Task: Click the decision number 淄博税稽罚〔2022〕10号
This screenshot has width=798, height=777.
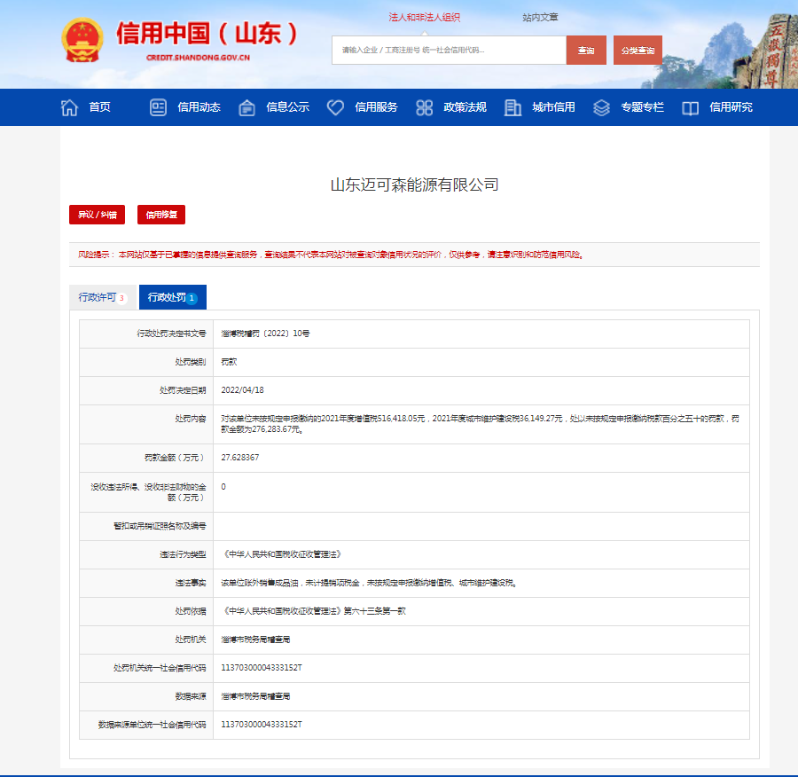Action: (x=265, y=334)
